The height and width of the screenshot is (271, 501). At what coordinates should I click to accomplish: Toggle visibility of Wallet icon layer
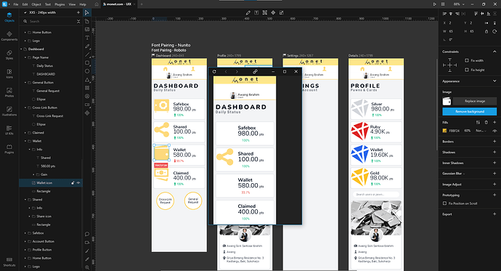point(78,183)
